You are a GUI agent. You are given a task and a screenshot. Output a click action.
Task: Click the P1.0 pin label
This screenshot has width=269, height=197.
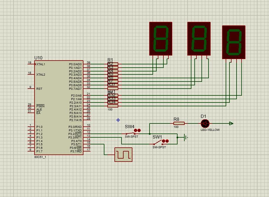click(x=39, y=127)
